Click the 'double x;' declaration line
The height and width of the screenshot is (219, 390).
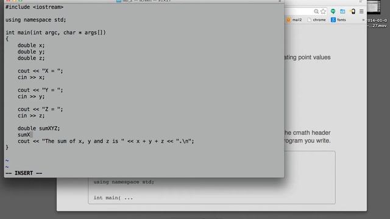[x=31, y=46]
